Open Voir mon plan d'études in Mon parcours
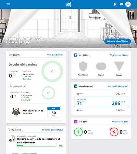The image size is (137, 154). [x=53, y=130]
